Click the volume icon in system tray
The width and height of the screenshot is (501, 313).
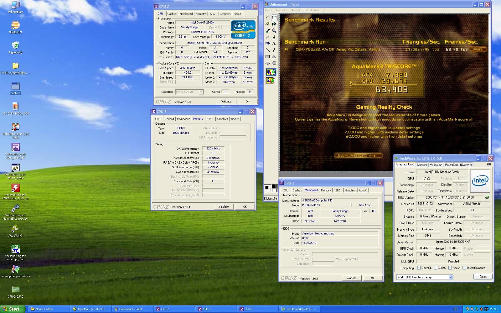(x=482, y=309)
